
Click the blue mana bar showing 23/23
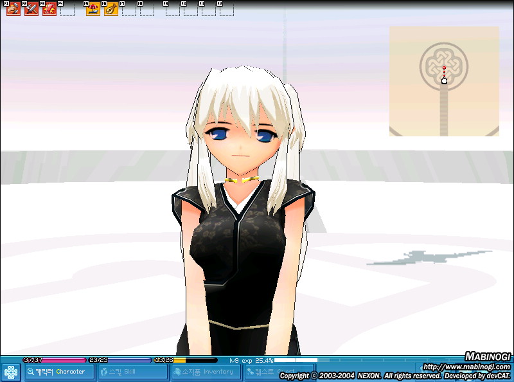(x=120, y=360)
